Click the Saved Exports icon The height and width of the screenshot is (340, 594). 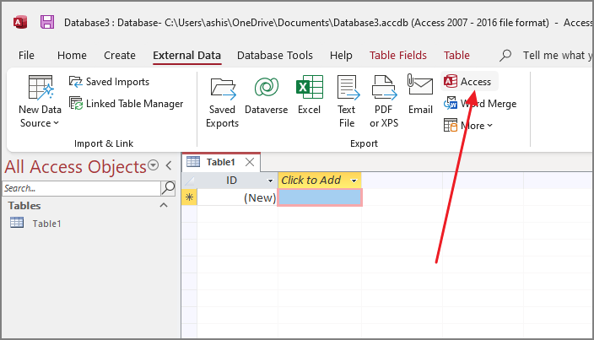click(x=223, y=102)
